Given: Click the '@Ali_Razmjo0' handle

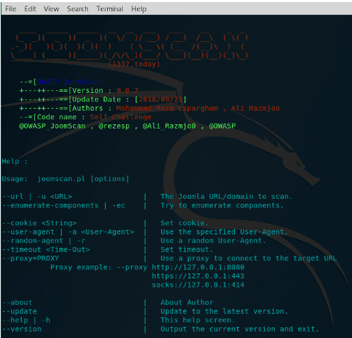Looking at the screenshot, I should point(169,126).
